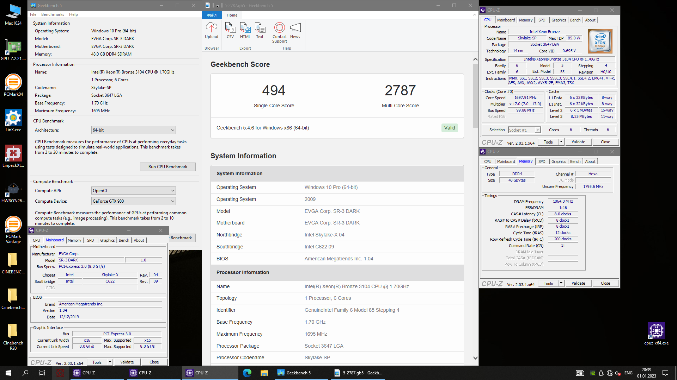Image resolution: width=677 pixels, height=380 pixels.
Task: Open the Max1024 desktop shortcut
Action: coord(13,14)
